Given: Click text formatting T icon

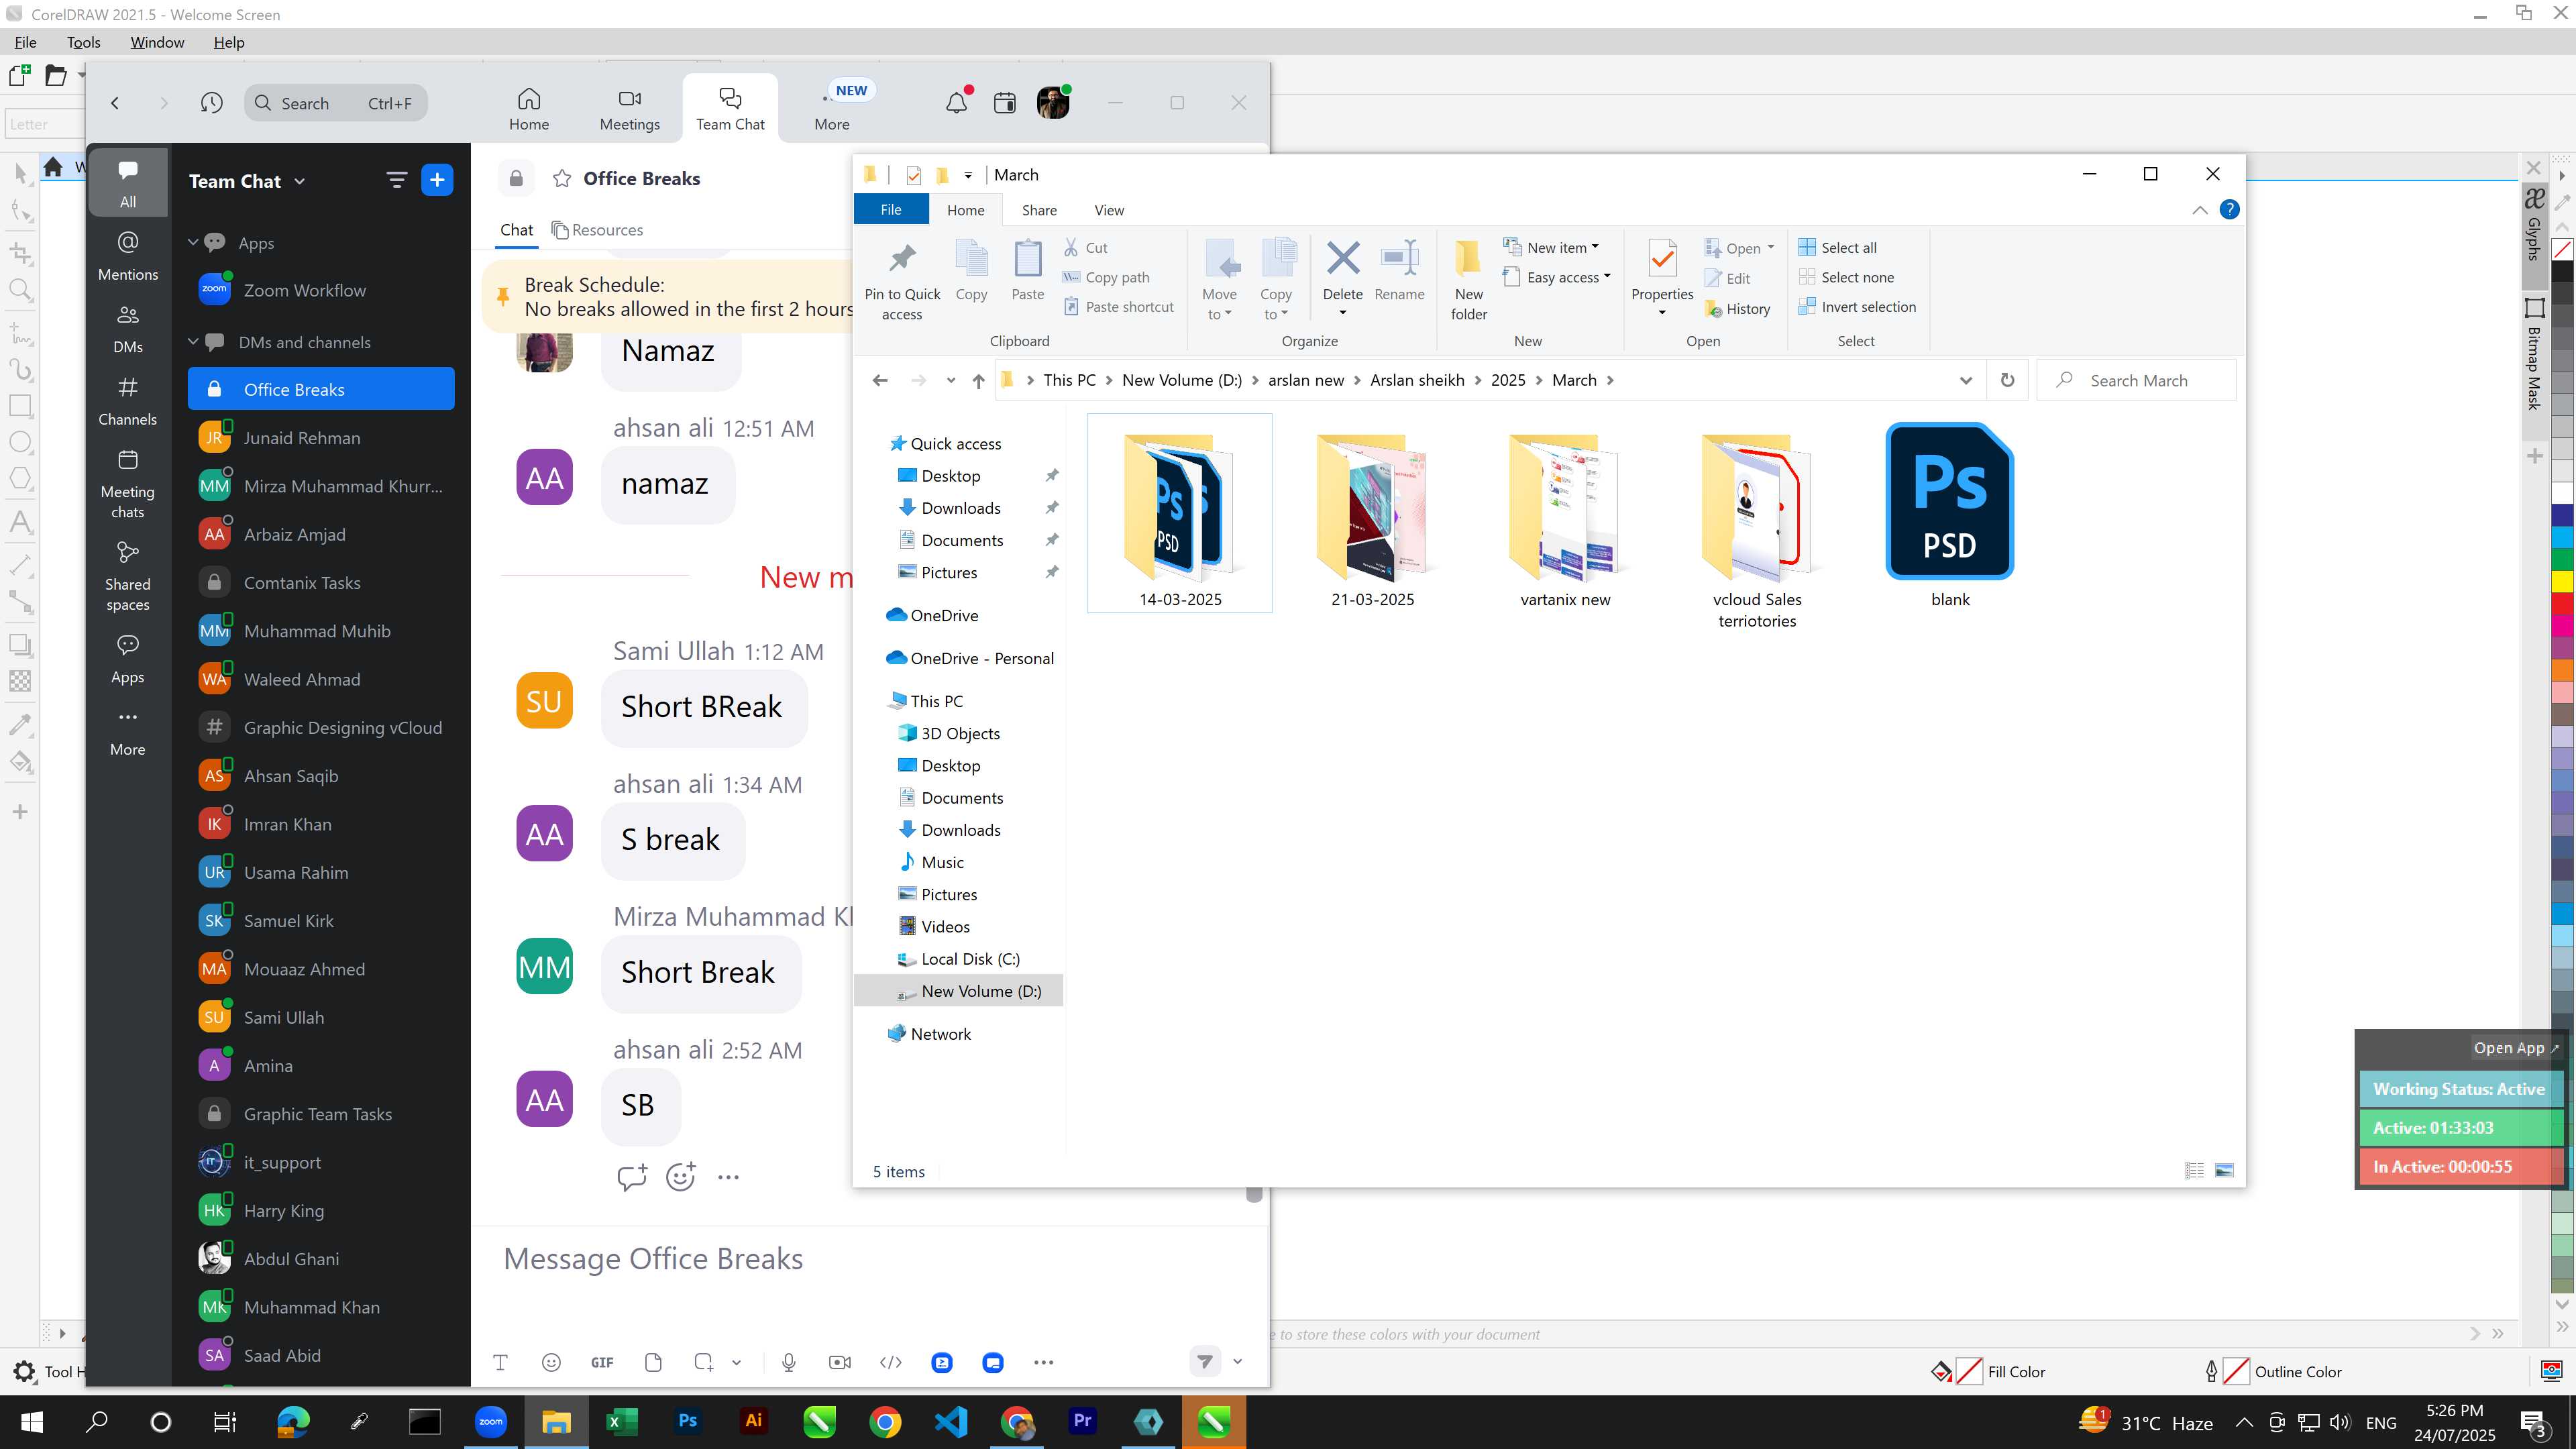Looking at the screenshot, I should (500, 1362).
